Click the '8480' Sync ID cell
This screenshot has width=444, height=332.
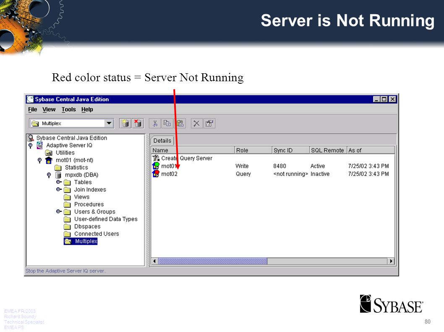pyautogui.click(x=279, y=166)
